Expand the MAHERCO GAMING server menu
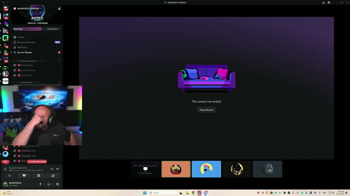 pos(30,8)
